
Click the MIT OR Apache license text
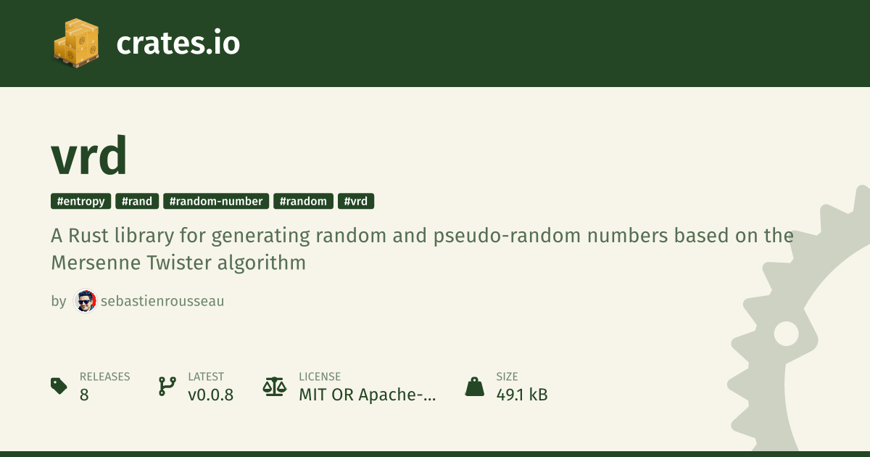coord(368,395)
